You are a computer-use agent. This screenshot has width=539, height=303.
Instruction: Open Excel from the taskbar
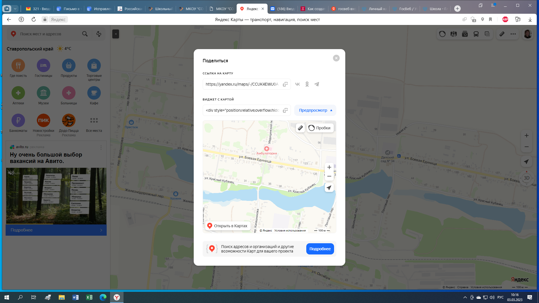[x=89, y=297]
